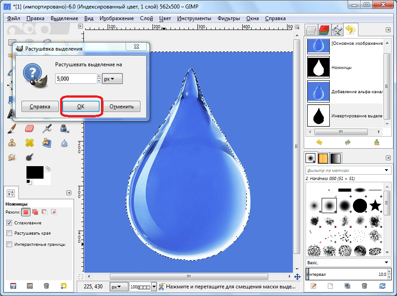Pick the Heal tool with bandage icon
Viewport: 397px width, 296px height.
[x=30, y=143]
